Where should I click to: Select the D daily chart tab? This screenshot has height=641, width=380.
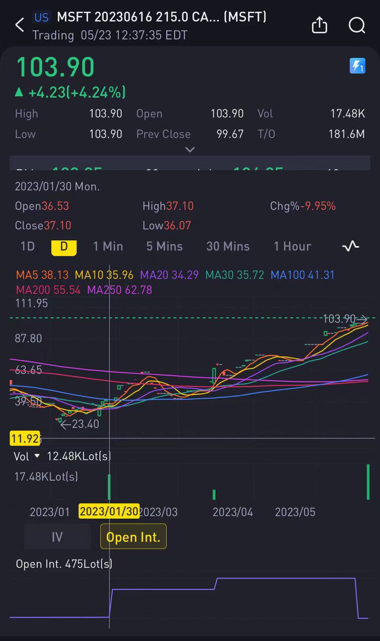point(64,247)
